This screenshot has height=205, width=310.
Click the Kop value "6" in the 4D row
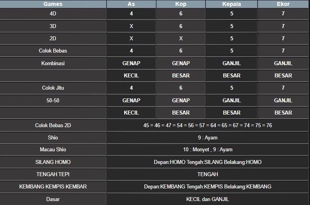181,13
